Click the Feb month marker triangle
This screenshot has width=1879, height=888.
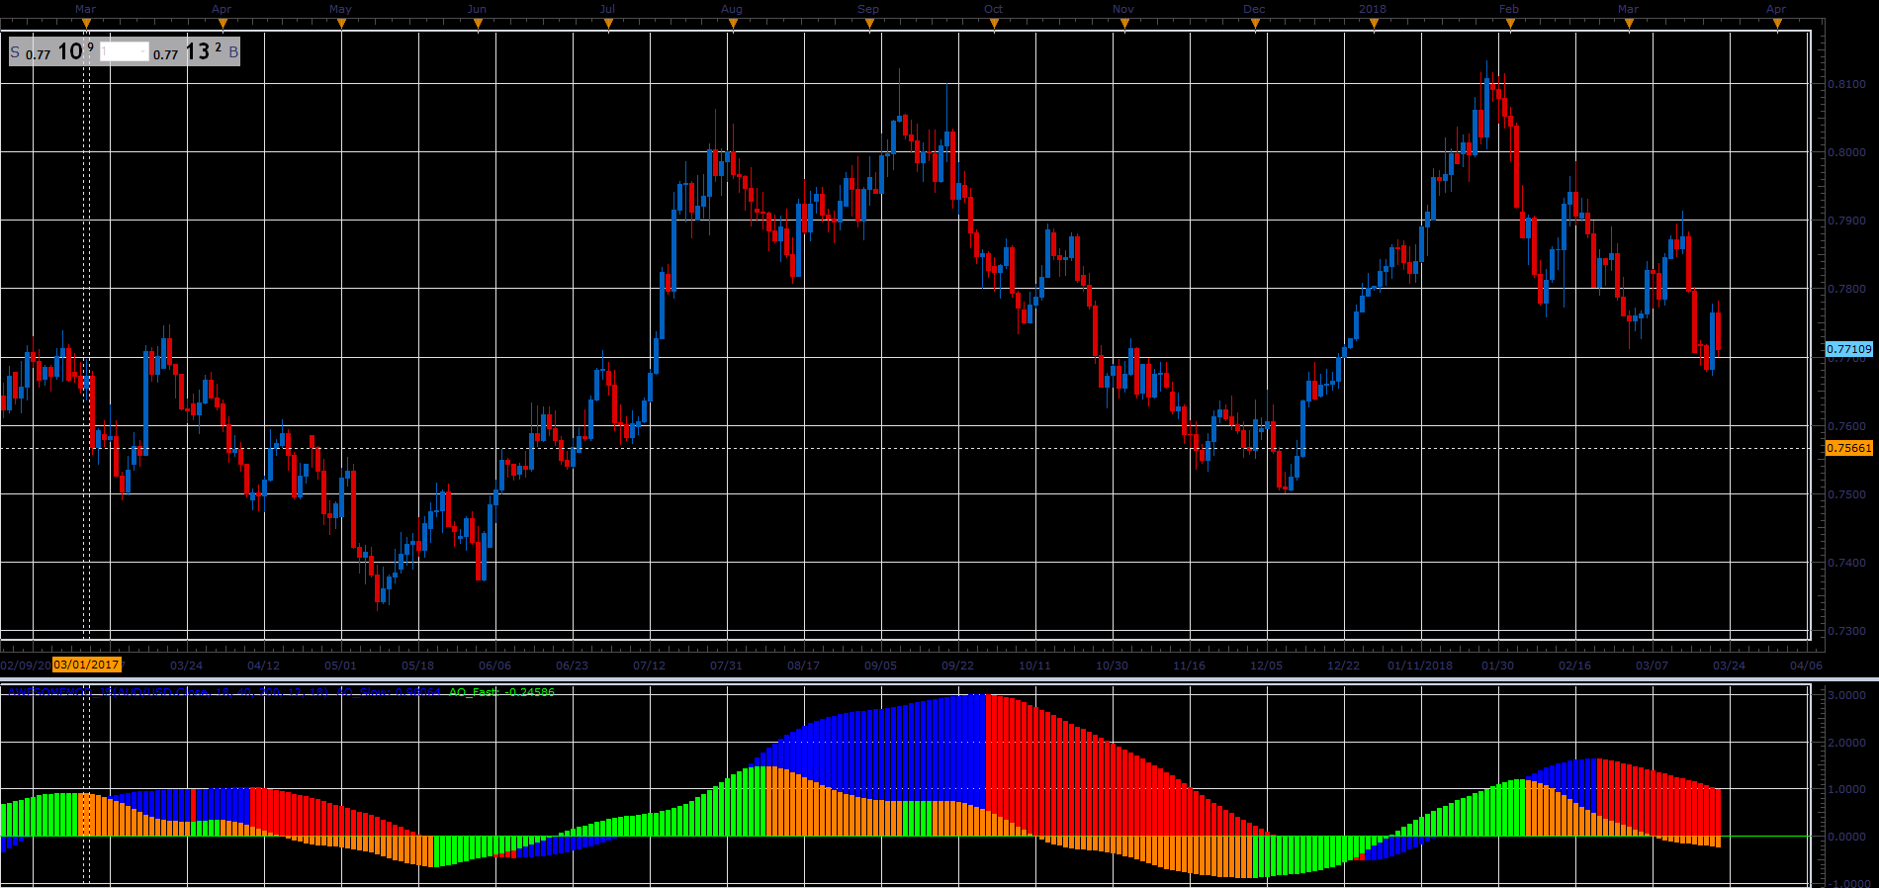point(1510,25)
